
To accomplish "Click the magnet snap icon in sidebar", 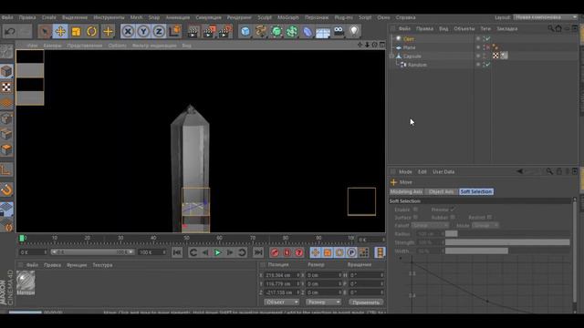I will [6, 190].
